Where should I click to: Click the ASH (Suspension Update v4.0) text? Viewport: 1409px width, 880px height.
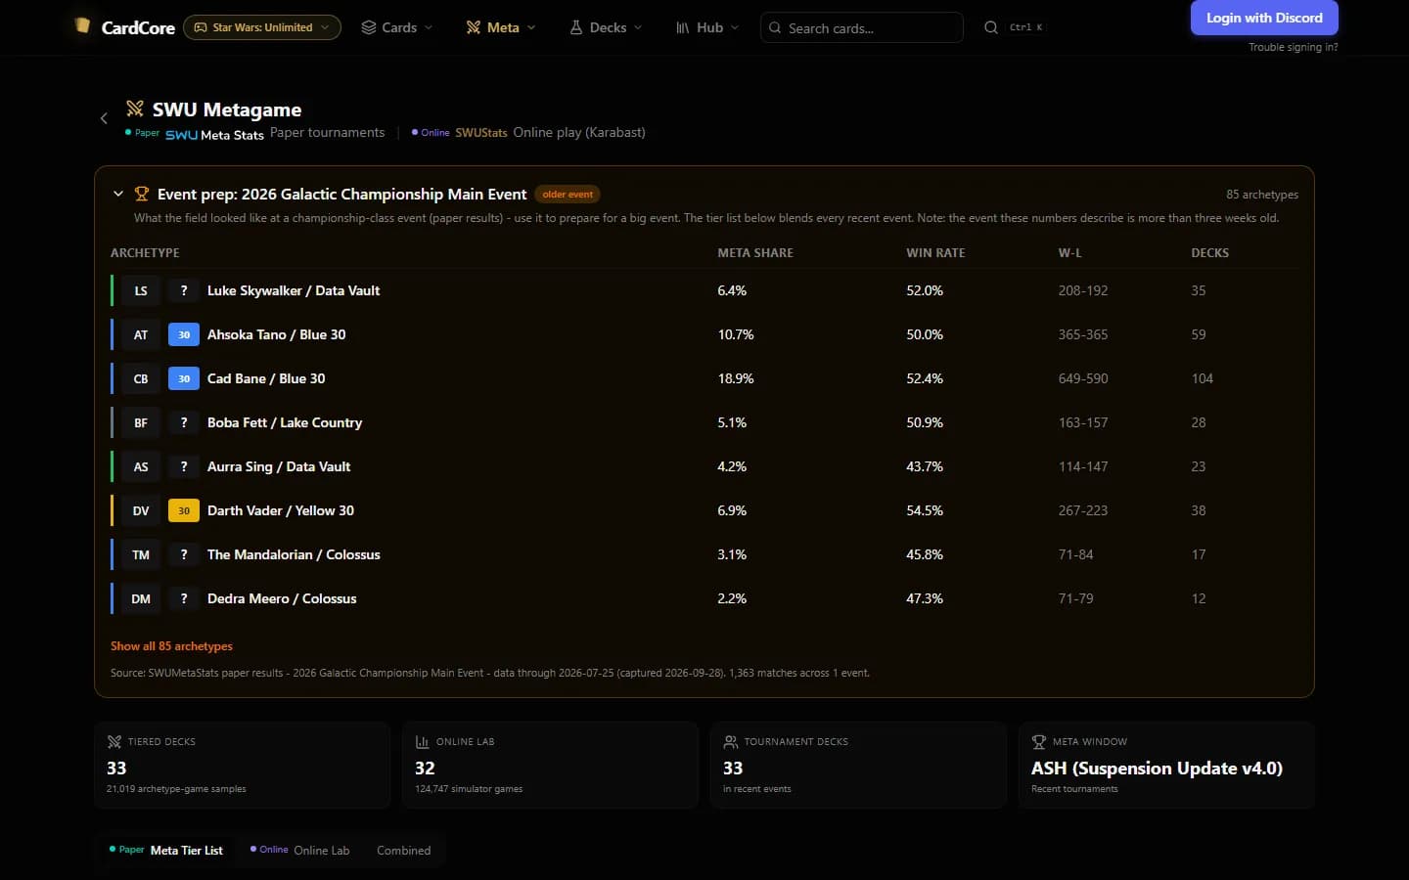point(1157,769)
